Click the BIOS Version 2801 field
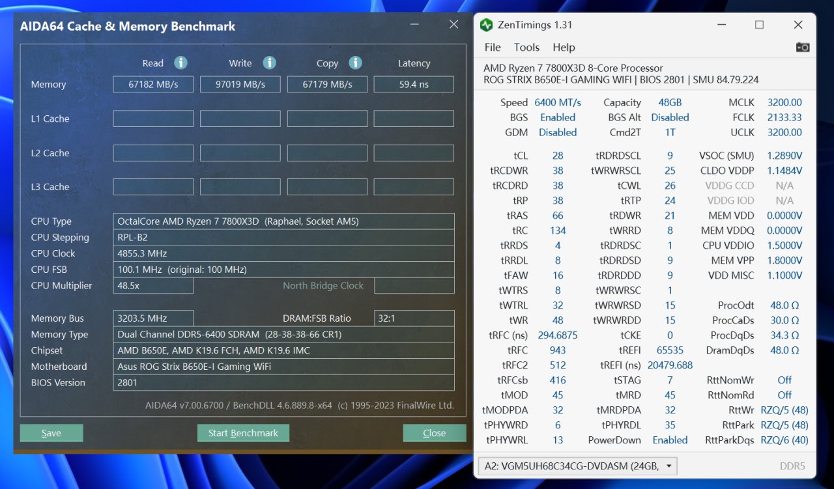 [x=283, y=383]
